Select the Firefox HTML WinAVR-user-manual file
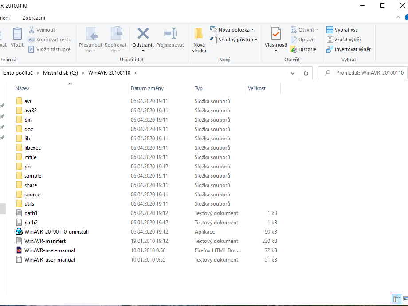 [50, 250]
